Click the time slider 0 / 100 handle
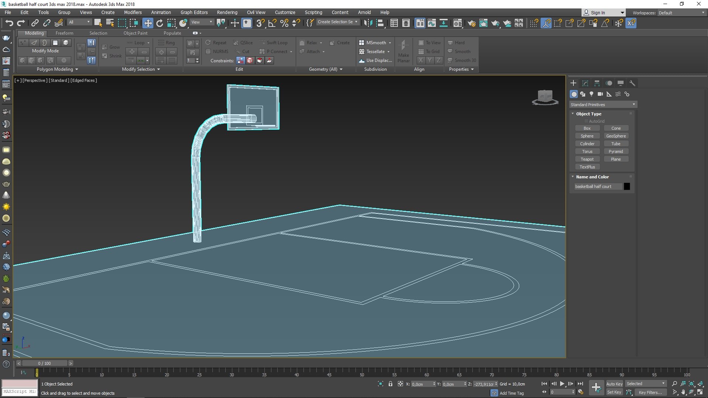 44,363
